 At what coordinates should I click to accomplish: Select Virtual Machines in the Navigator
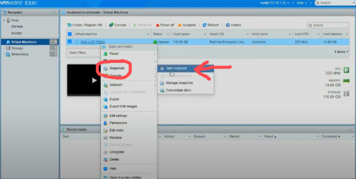30,42
